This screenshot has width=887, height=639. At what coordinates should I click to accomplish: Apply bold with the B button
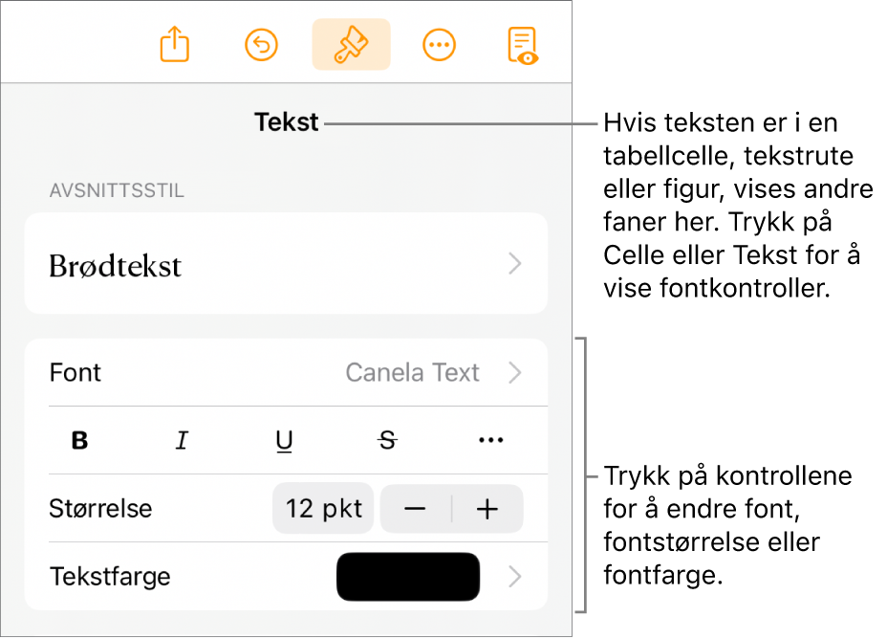(79, 440)
